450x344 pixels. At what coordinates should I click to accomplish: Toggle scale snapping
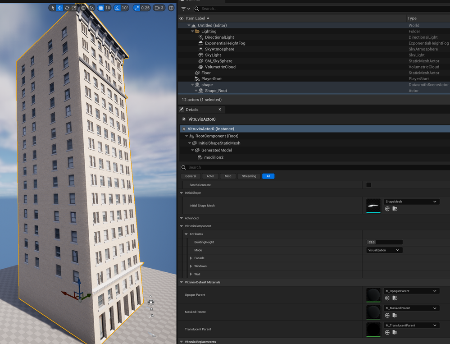pos(136,8)
